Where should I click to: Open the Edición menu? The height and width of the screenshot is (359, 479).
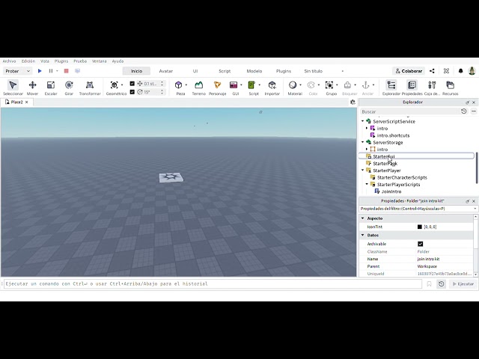(28, 61)
